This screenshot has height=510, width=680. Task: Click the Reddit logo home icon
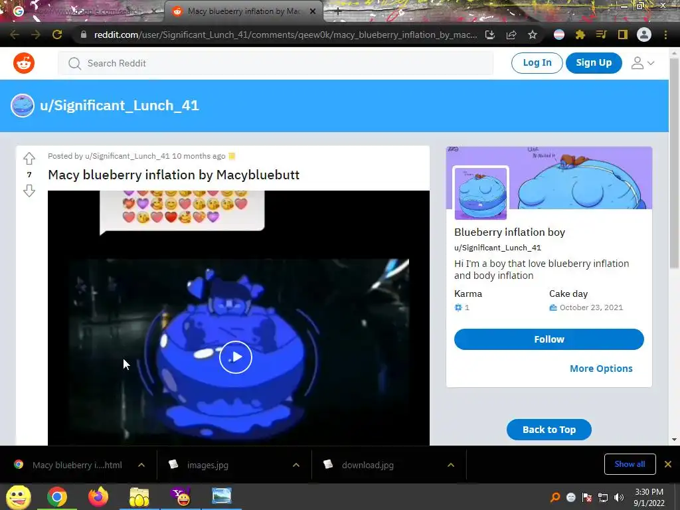click(24, 63)
